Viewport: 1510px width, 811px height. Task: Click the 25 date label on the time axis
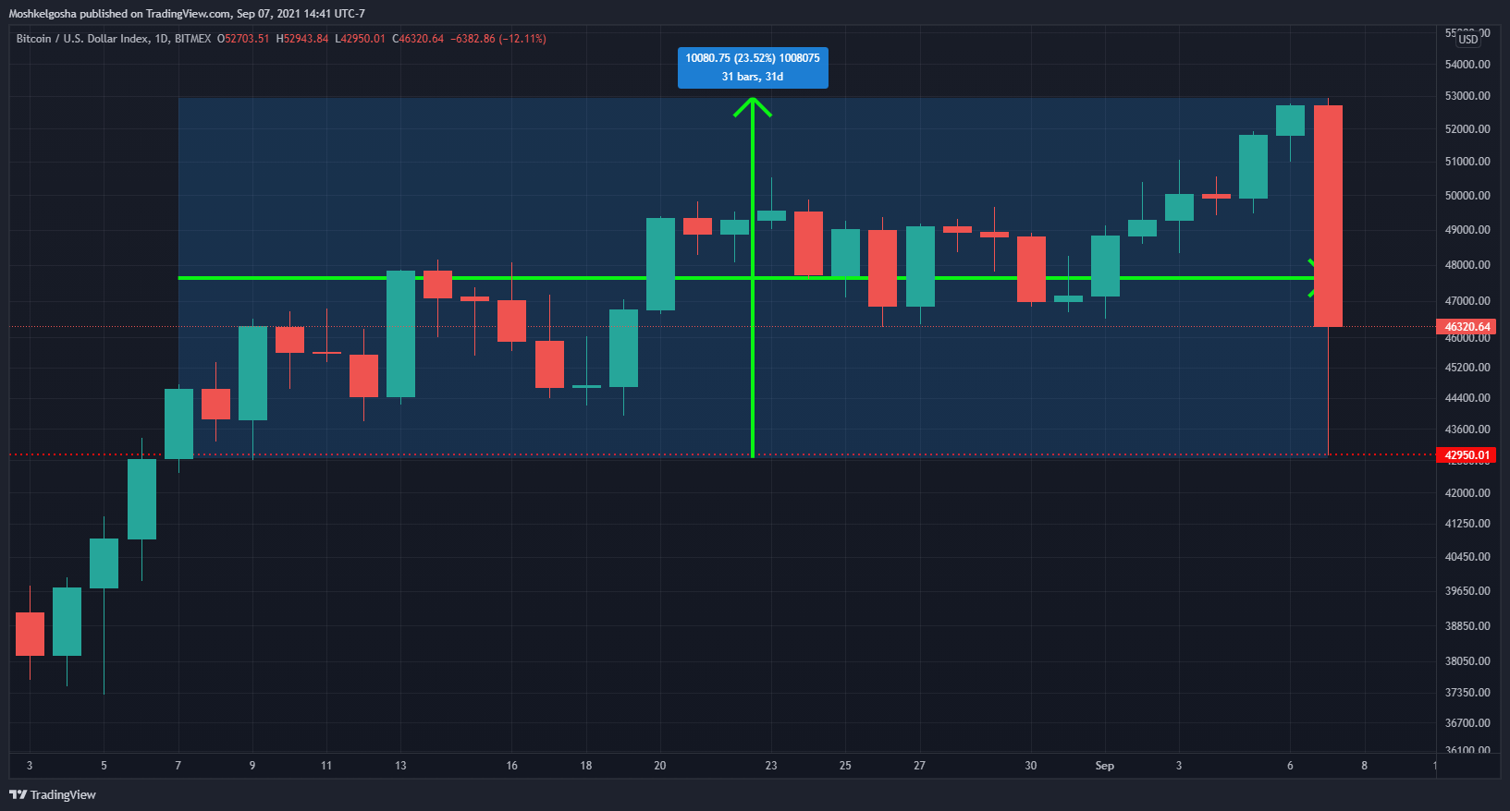point(845,766)
